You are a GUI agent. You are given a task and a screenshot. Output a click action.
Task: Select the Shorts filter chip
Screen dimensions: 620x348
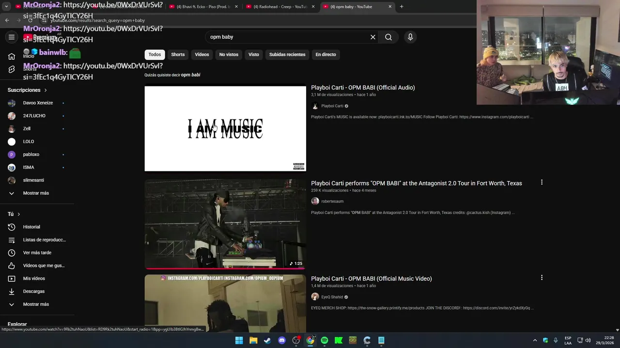click(x=178, y=55)
